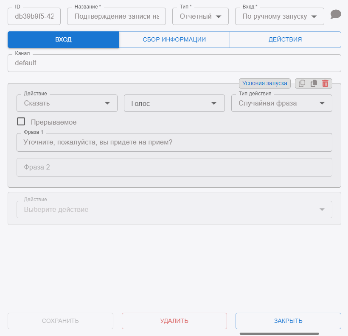Expand the Вход dropdown По ручному запуску
Viewport: 348px width, 336px height.
279,17
